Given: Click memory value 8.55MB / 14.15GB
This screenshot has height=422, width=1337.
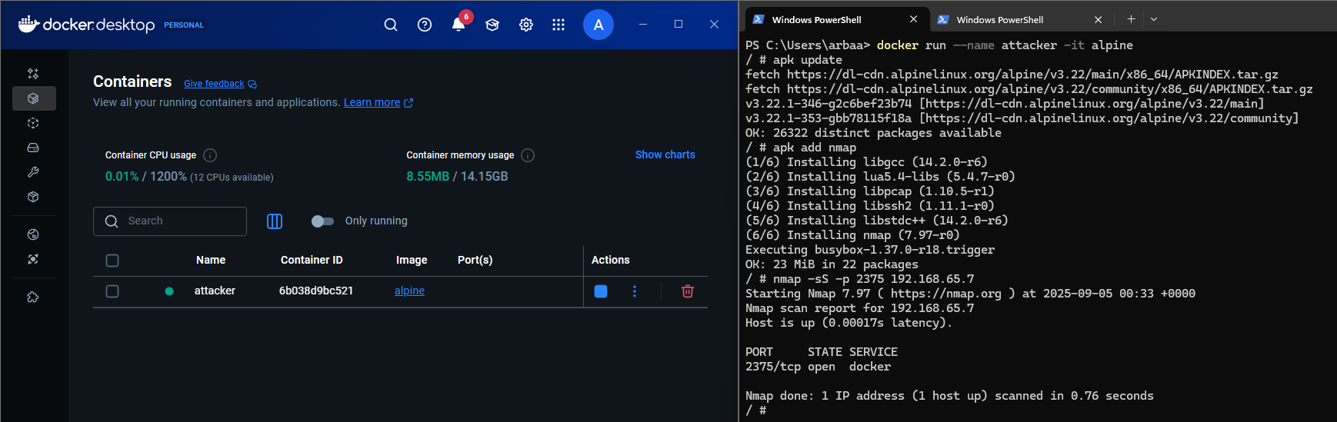Looking at the screenshot, I should point(457,176).
